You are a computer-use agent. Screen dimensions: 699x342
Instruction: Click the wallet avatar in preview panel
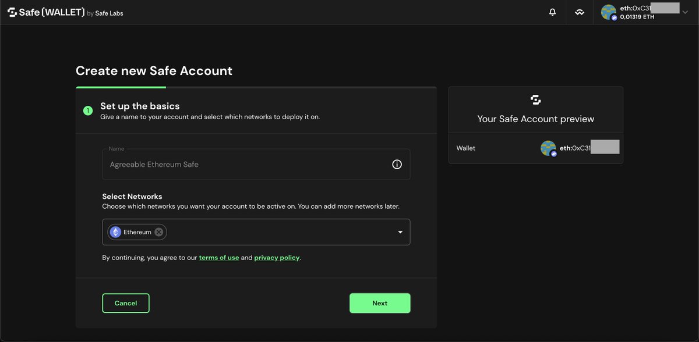coord(548,148)
